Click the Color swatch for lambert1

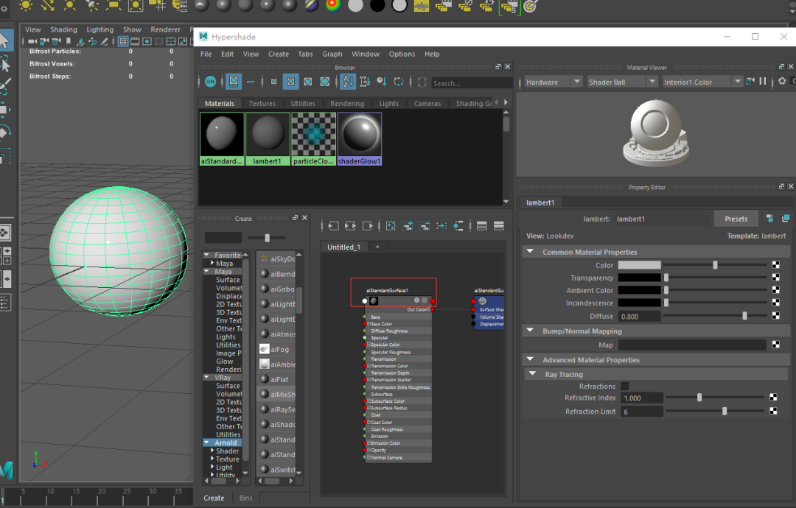(639, 265)
